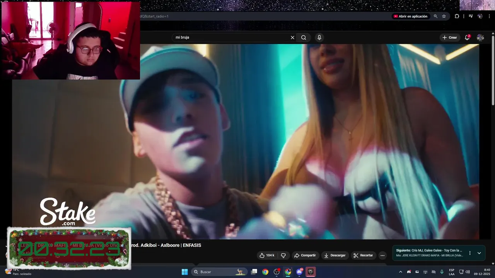Open the browser media control icon
Image resolution: width=495 pixels, height=278 pixels.
(471, 16)
